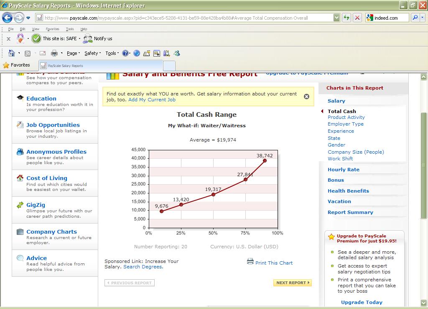Open the Favorites star button
428x309 pixels.
(16, 65)
